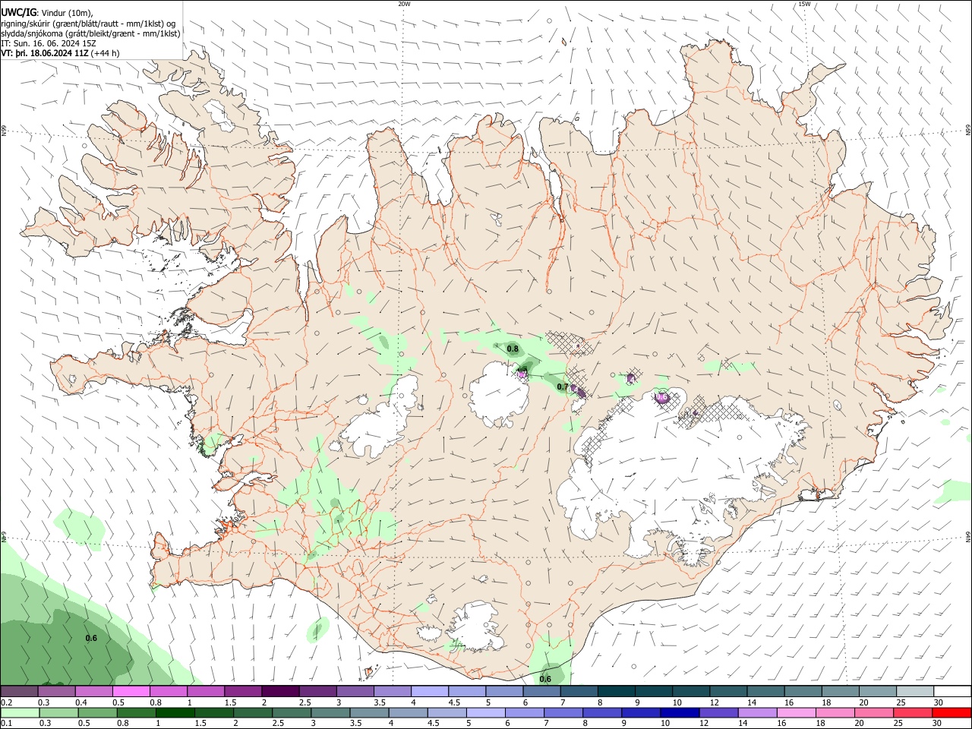Select the 5 light blue swatch in lower legend row
This screenshot has width=972, height=729.
coord(485,712)
